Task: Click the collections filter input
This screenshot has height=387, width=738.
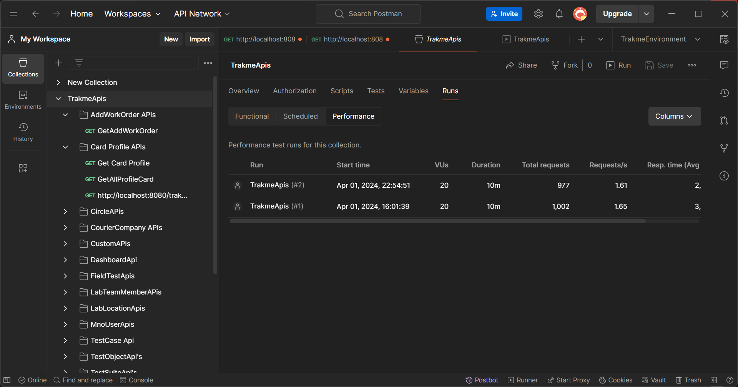Action: [x=133, y=63]
